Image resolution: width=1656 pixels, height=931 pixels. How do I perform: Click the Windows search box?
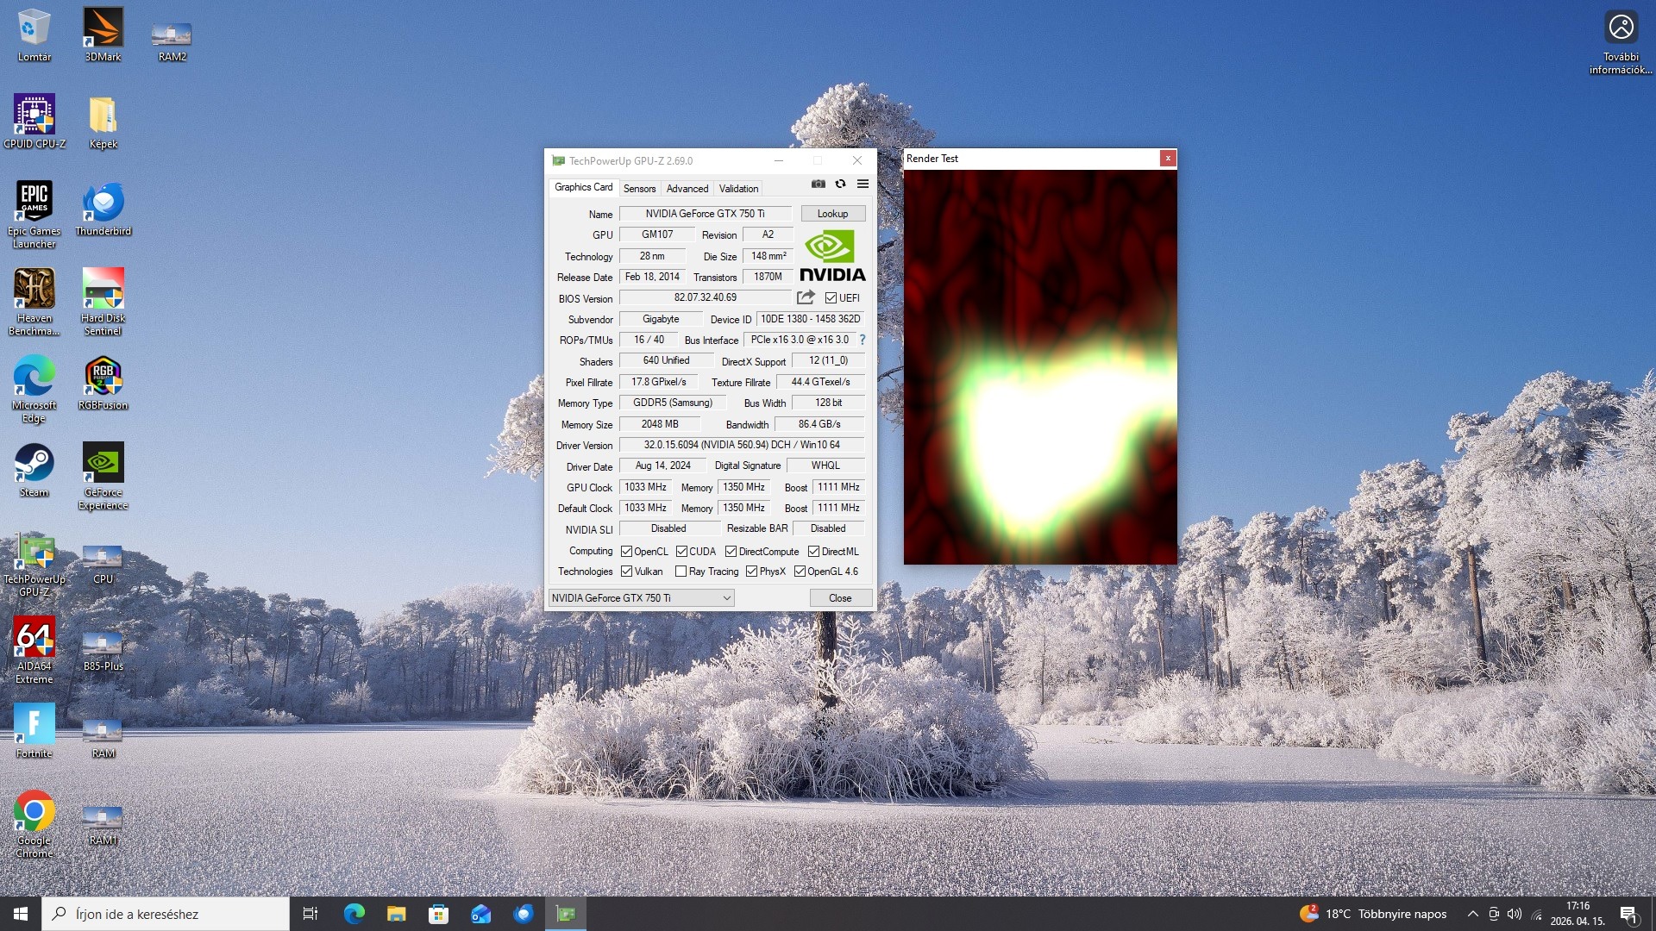click(x=166, y=914)
